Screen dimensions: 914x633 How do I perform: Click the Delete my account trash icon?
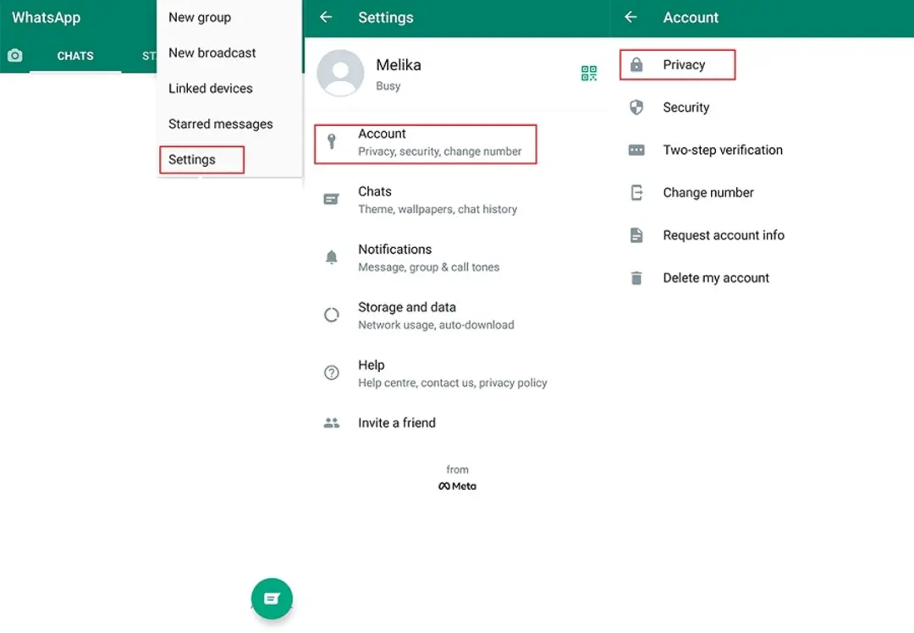click(x=636, y=278)
